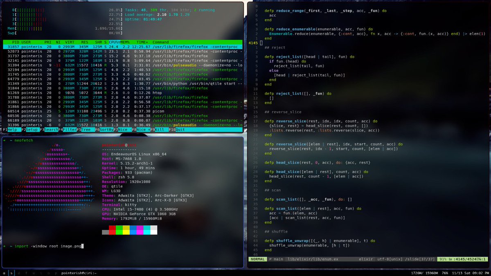Select qtile workspace "a" in the taskbar
The image size is (491, 276).
point(5,273)
